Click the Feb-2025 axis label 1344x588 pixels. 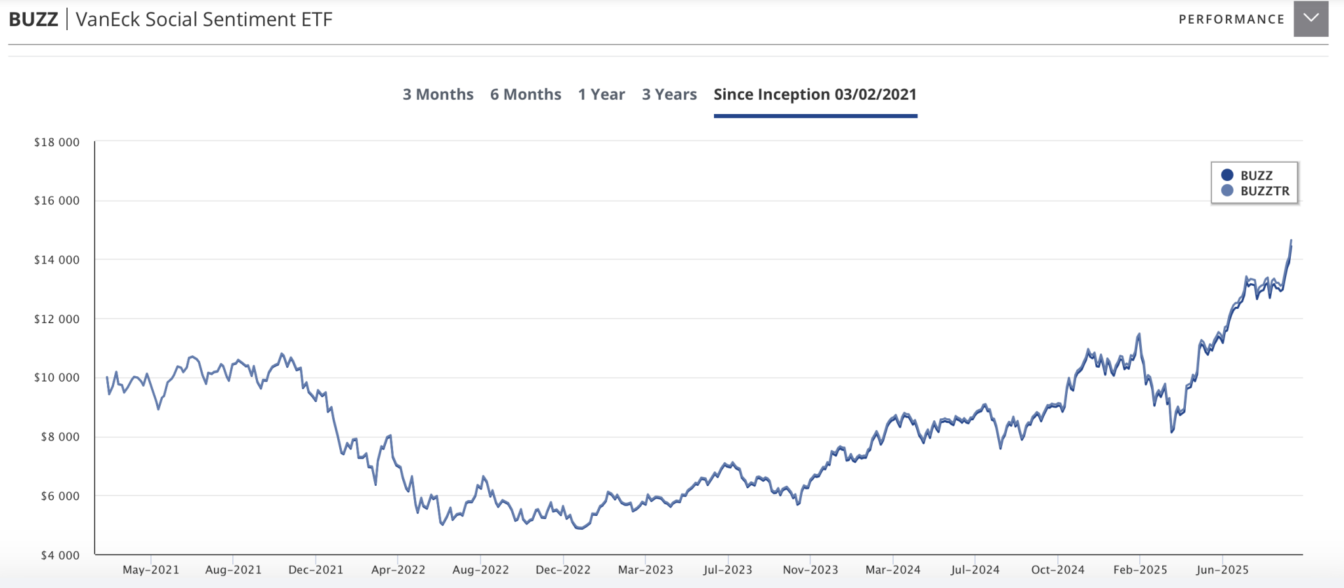pos(1140,570)
